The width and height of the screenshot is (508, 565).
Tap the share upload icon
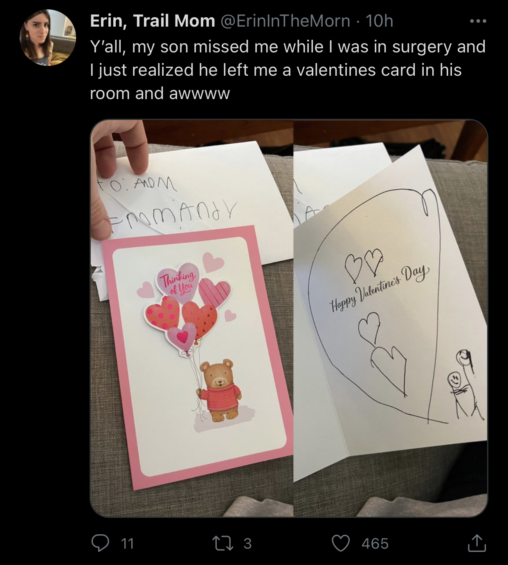[477, 543]
